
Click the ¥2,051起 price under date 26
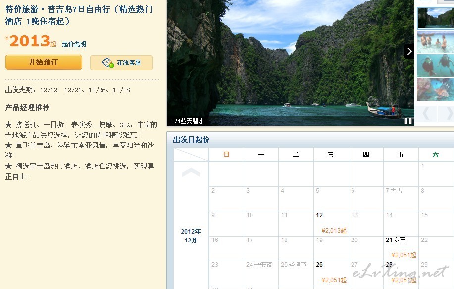click(334, 280)
